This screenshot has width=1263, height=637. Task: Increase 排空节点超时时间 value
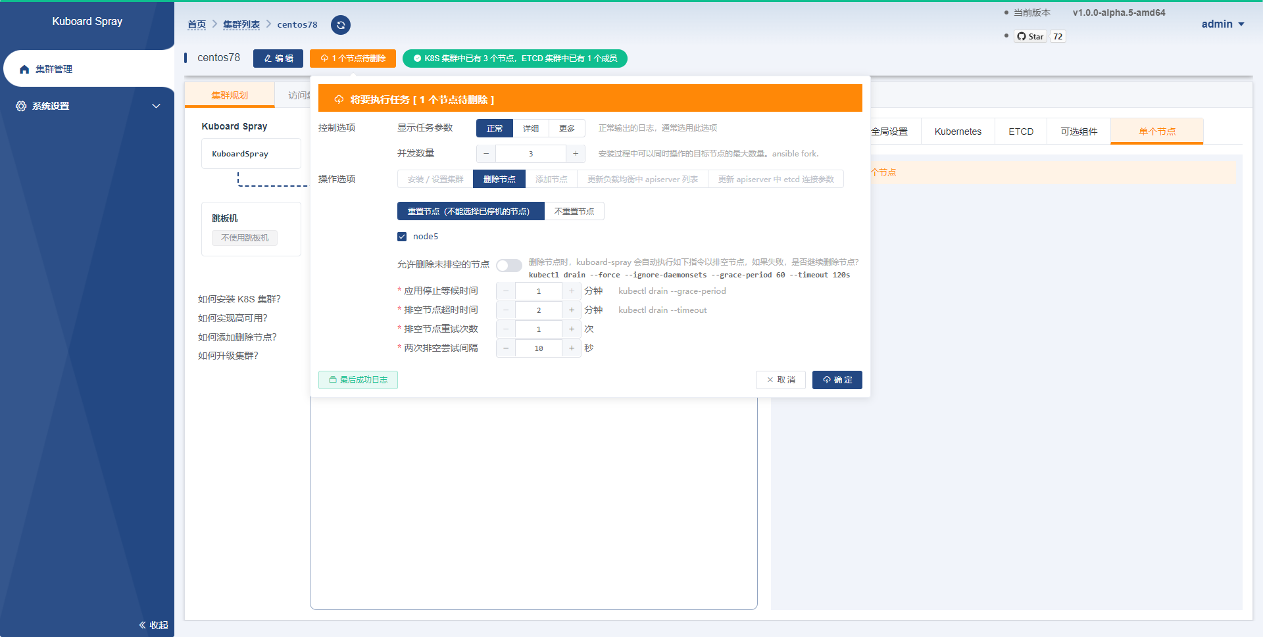point(572,310)
